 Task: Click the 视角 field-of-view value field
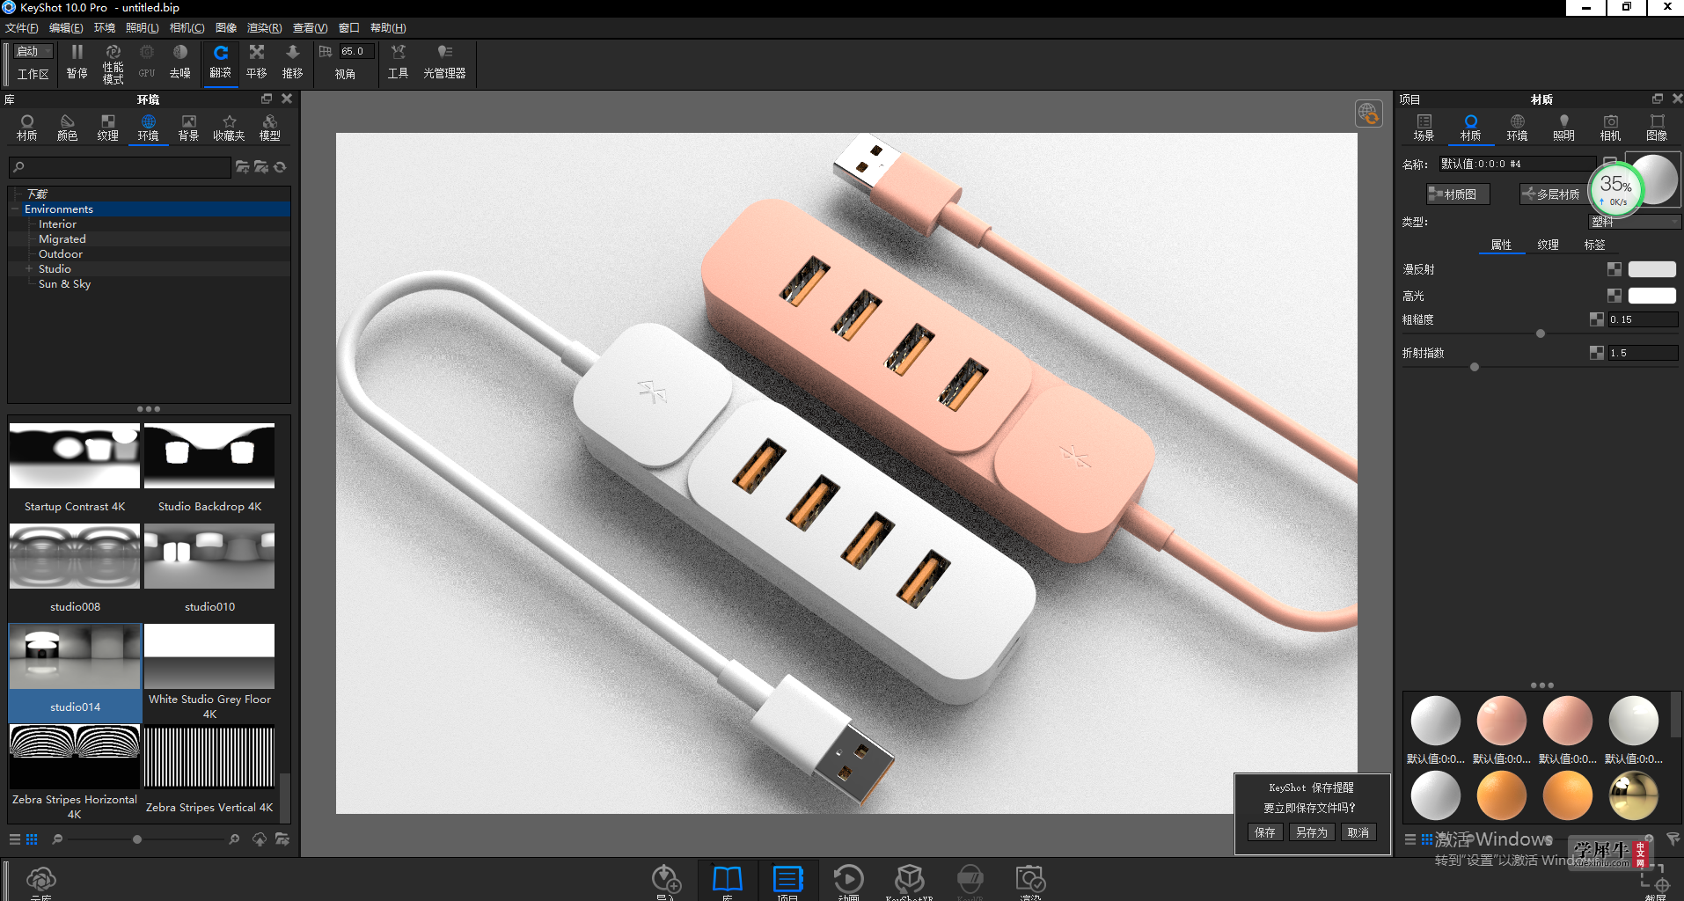pos(356,51)
